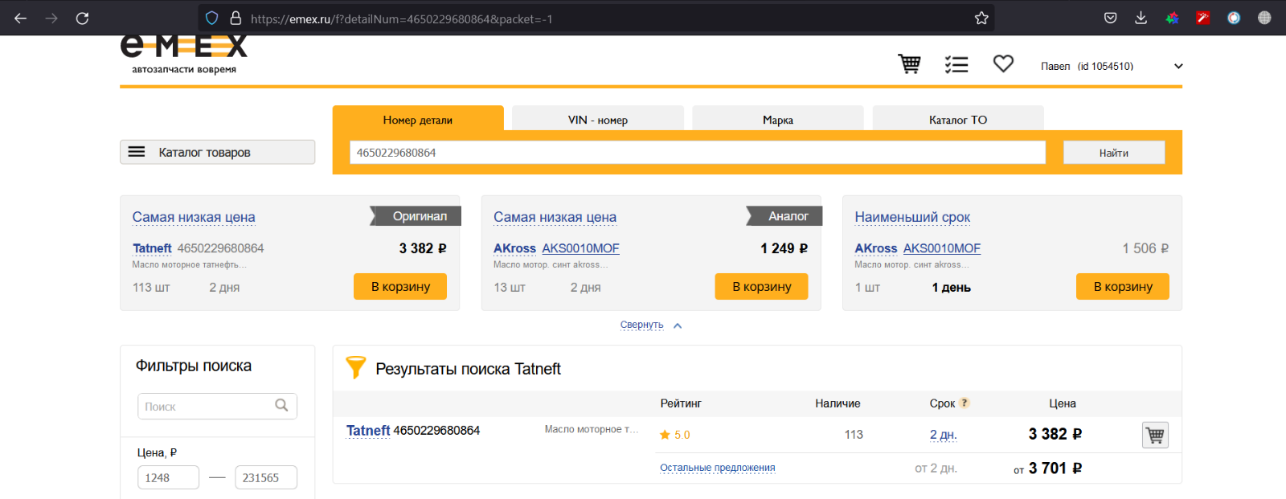Open the checklist orders icon in header

click(956, 64)
